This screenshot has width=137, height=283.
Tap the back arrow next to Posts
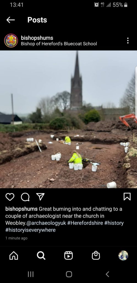tap(11, 20)
